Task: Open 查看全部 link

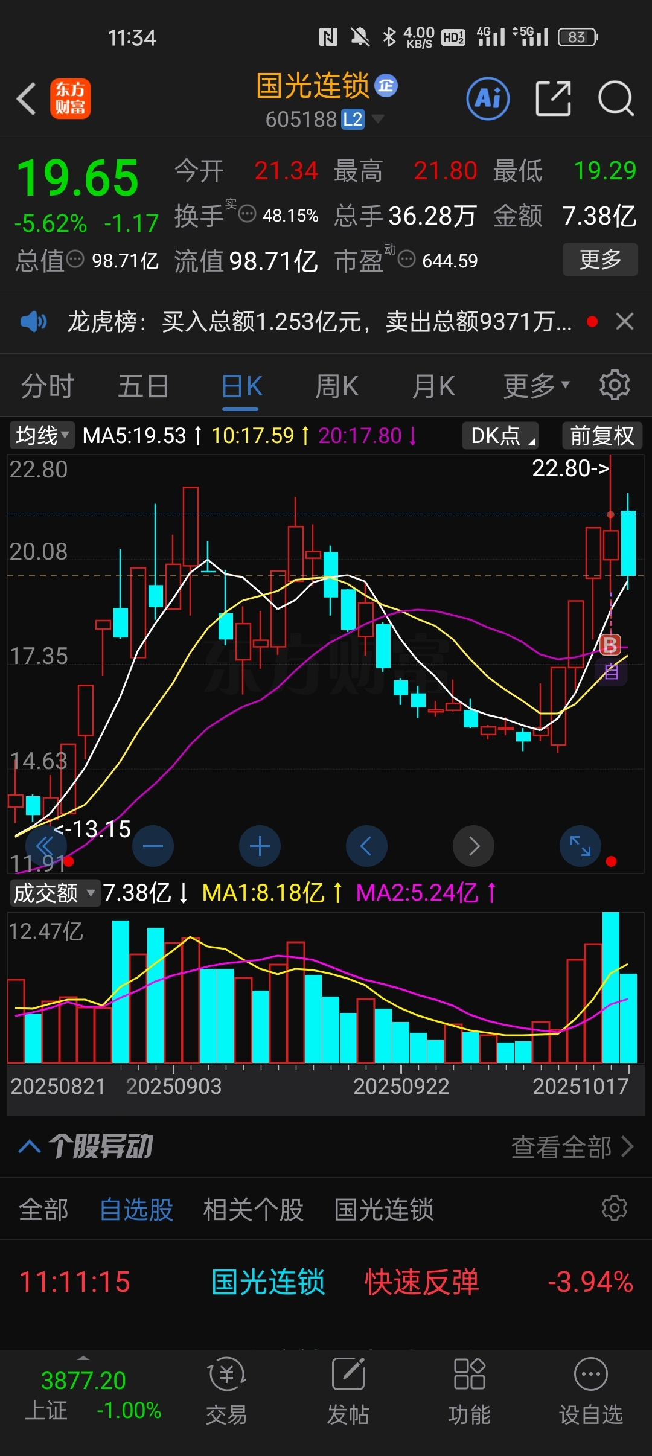Action: 572,1147
